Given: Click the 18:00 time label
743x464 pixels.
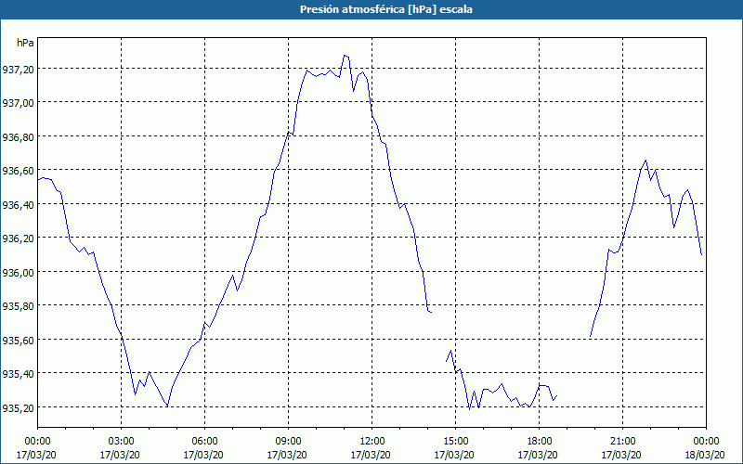Looking at the screenshot, I should coord(540,442).
